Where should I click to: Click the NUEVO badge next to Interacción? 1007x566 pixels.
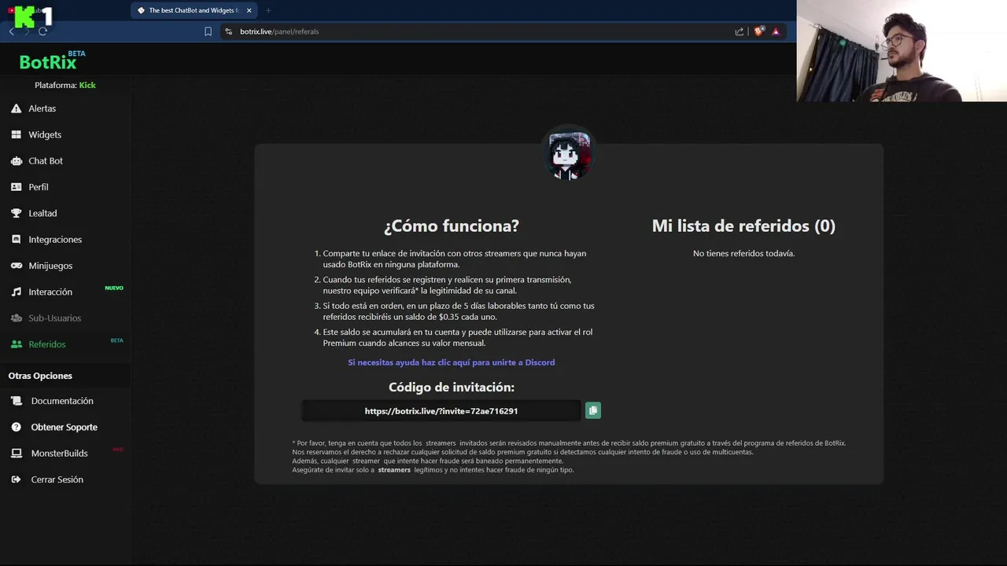[x=114, y=288]
